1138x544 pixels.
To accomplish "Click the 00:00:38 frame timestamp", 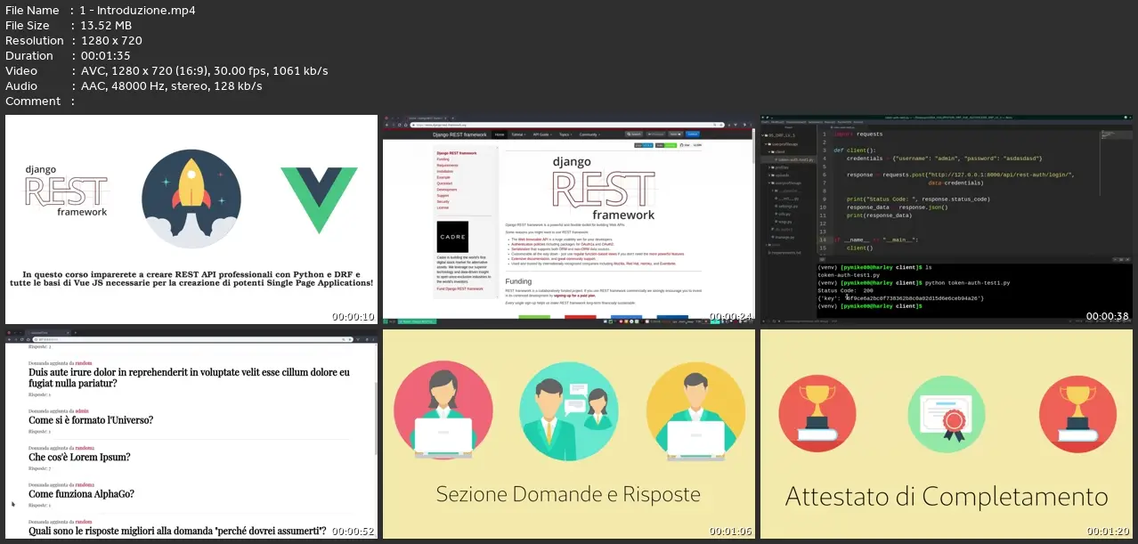I will coord(1107,316).
